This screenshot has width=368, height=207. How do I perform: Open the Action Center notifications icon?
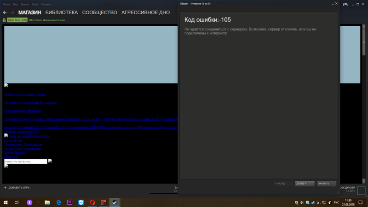click(361, 202)
